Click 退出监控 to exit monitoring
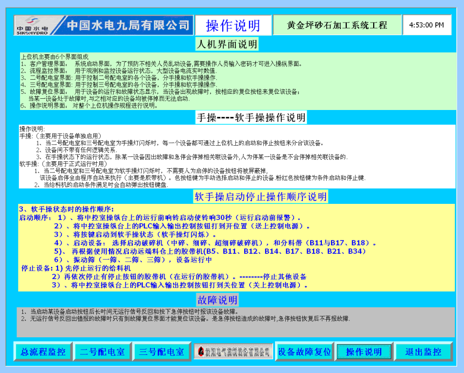Screen dimensions: 464x373 point(423,351)
